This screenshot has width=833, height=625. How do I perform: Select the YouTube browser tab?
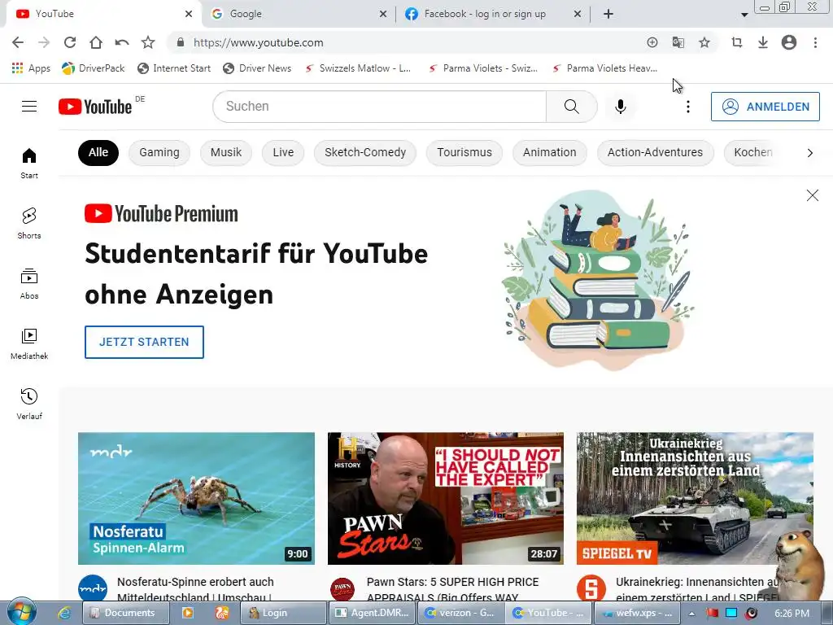pos(104,14)
